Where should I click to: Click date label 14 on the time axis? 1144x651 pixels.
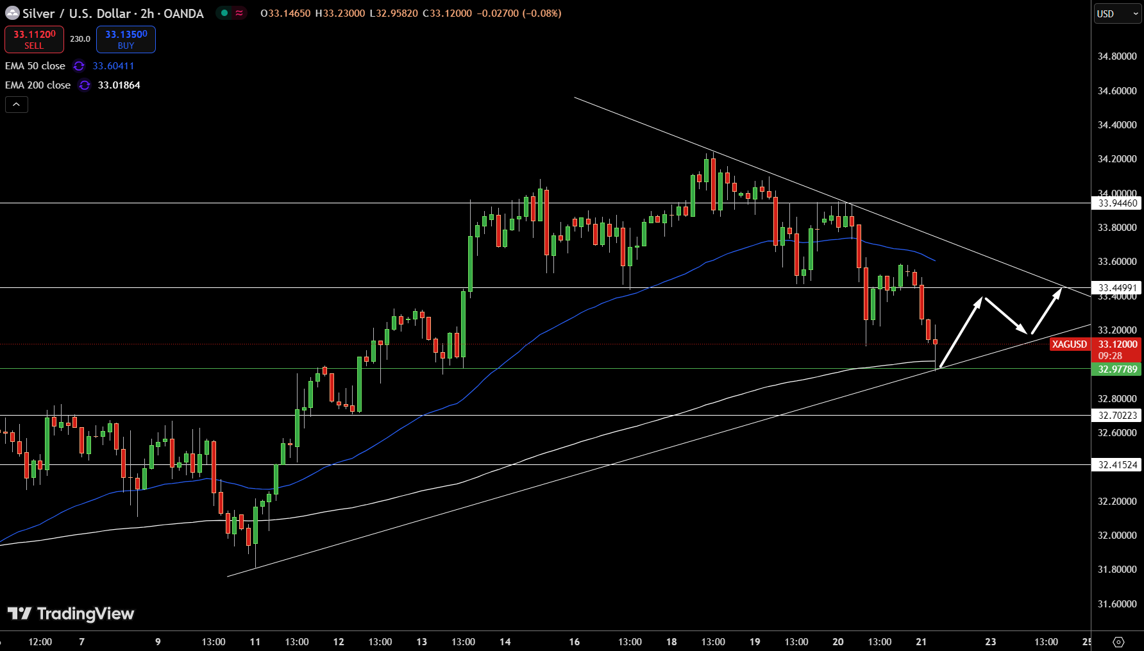point(505,641)
